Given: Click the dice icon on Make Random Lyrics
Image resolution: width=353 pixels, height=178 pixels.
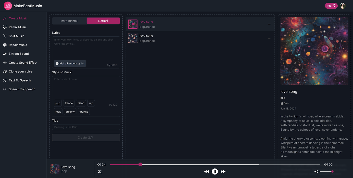Looking at the screenshot, I should coord(57,64).
